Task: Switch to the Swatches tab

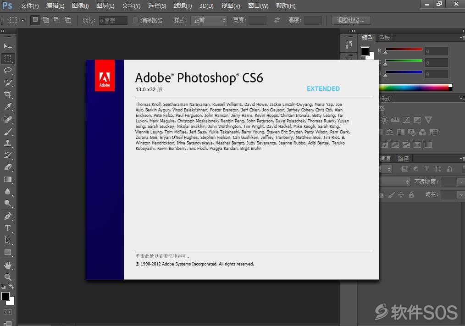Action: 385,38
